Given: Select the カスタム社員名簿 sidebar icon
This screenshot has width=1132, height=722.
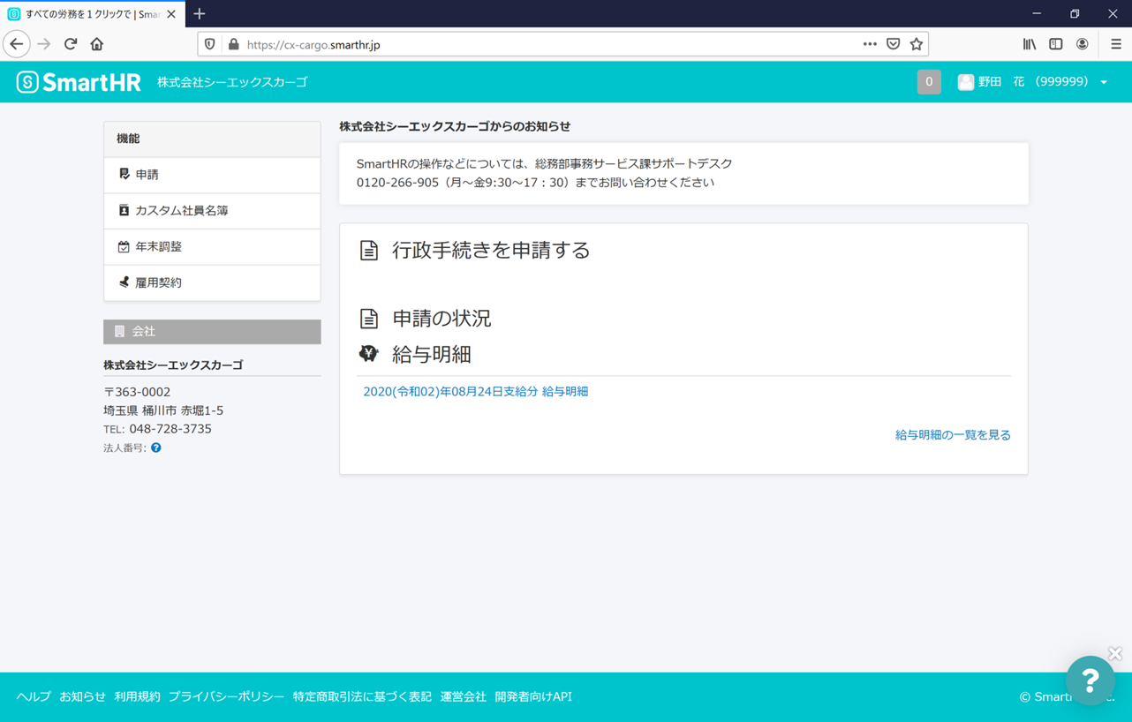Looking at the screenshot, I should (x=124, y=210).
